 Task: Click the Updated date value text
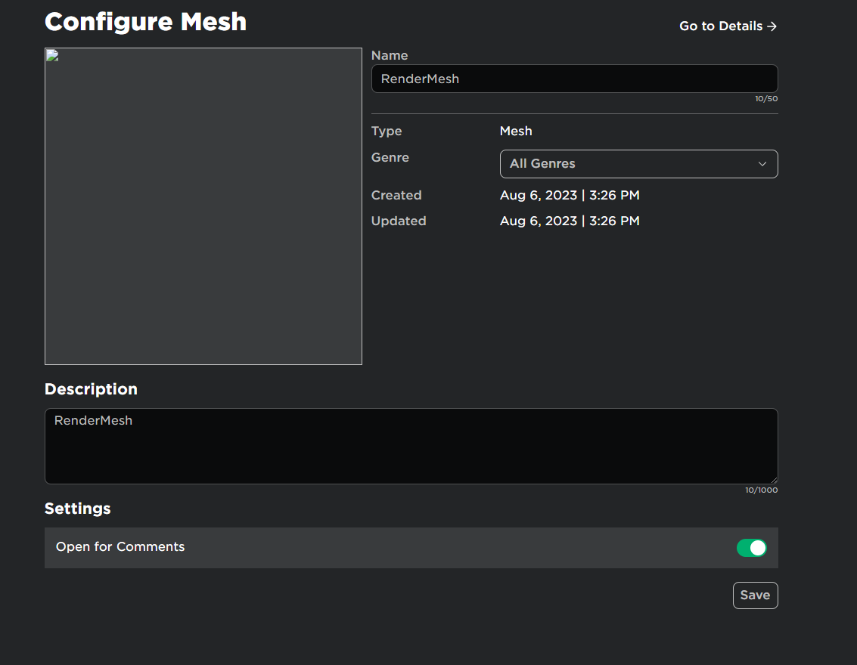(570, 221)
